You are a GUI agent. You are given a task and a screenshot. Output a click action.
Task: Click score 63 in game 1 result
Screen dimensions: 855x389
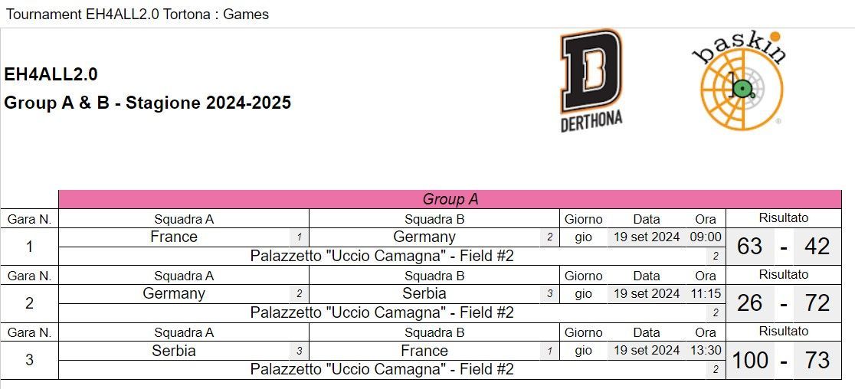click(x=750, y=247)
